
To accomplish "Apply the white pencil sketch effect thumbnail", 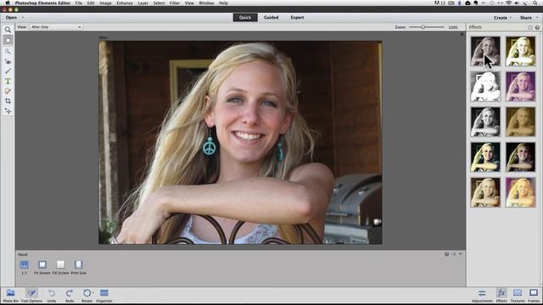I will tap(485, 86).
